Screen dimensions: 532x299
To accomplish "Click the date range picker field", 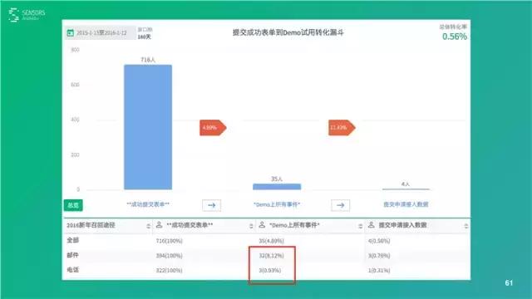I will [101, 33].
